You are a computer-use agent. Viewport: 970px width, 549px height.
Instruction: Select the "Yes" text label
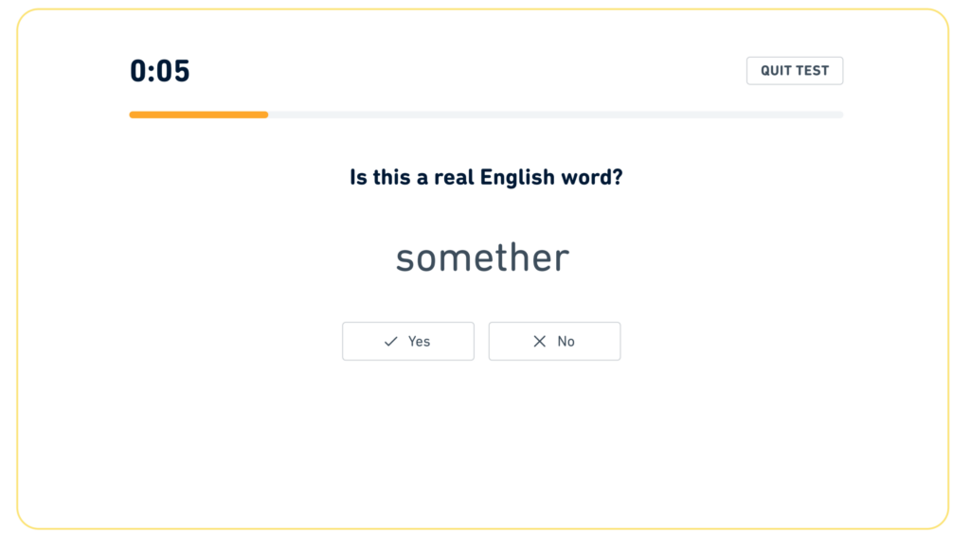click(419, 342)
